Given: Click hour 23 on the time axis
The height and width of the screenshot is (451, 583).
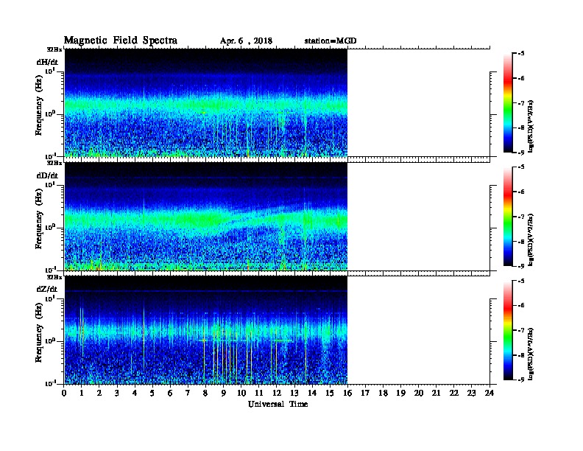Looking at the screenshot, I should (472, 394).
